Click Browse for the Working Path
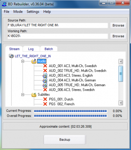Screen dimensions: 131x150 click(118, 36)
